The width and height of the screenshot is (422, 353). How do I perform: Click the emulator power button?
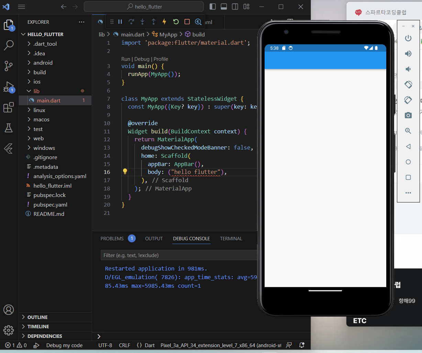pyautogui.click(x=408, y=38)
